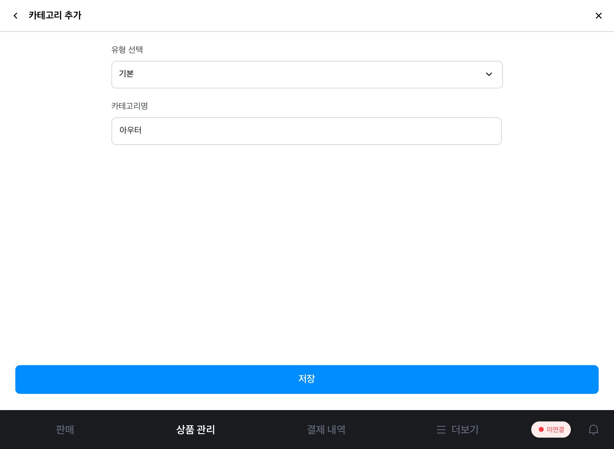Click the 카테고리명 field label

click(x=130, y=106)
